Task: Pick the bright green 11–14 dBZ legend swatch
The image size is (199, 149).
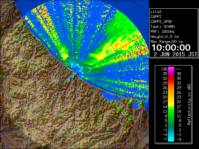Action: click(x=171, y=111)
